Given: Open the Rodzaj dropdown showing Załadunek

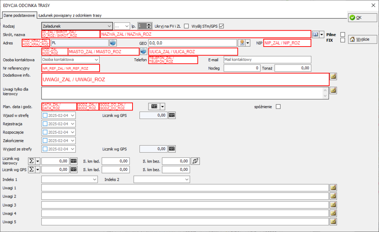Looking at the screenshot, I should (x=77, y=26).
